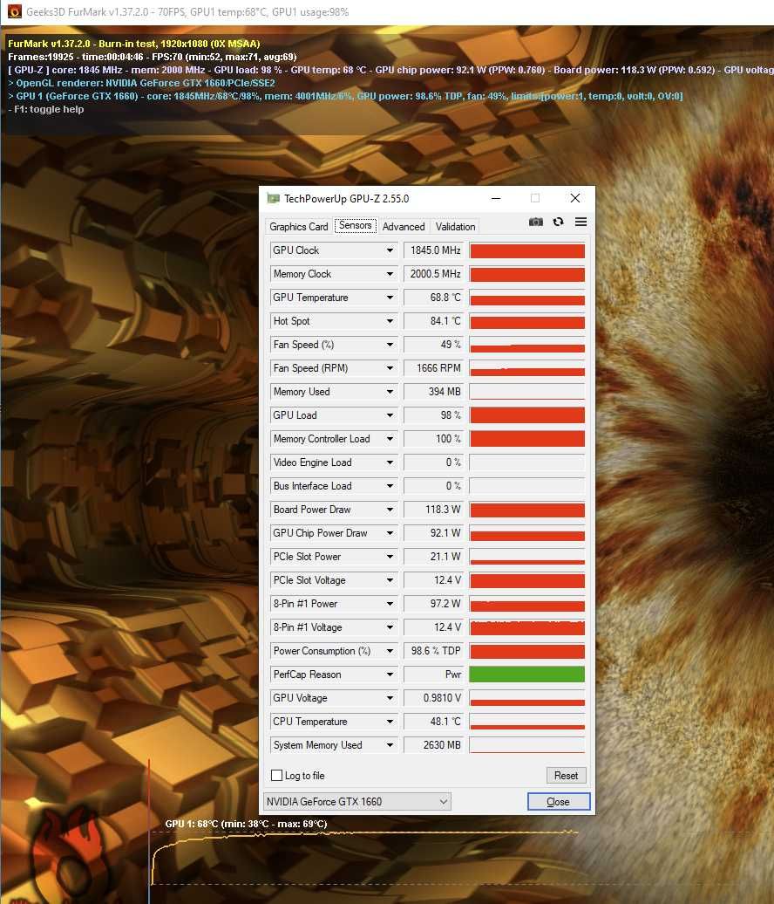Screen dimensions: 774x904
Task: Click the GPU-Z refresh icon
Action: click(x=558, y=222)
